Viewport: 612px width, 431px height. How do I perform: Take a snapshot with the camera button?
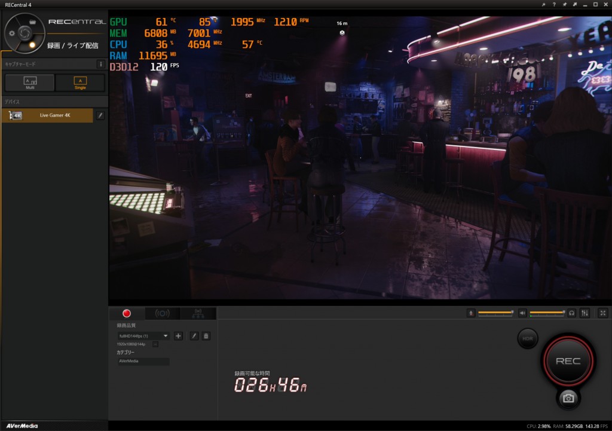(x=568, y=399)
